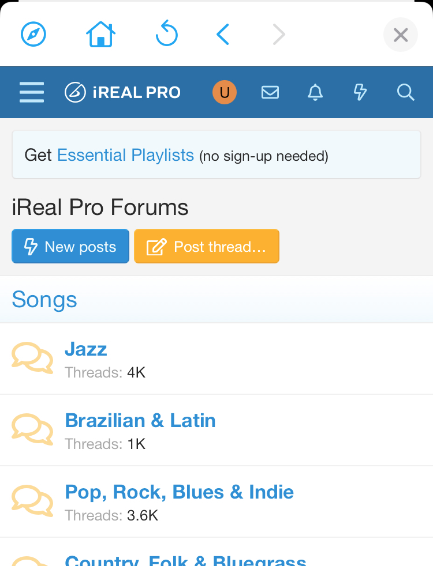This screenshot has height=566, width=433.
Task: Follow the Essential Playlists link
Action: [x=125, y=155]
